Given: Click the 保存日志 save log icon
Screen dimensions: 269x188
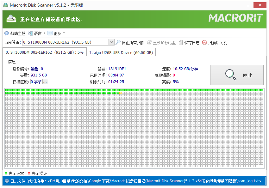Looking at the screenshot, I should [181, 43].
